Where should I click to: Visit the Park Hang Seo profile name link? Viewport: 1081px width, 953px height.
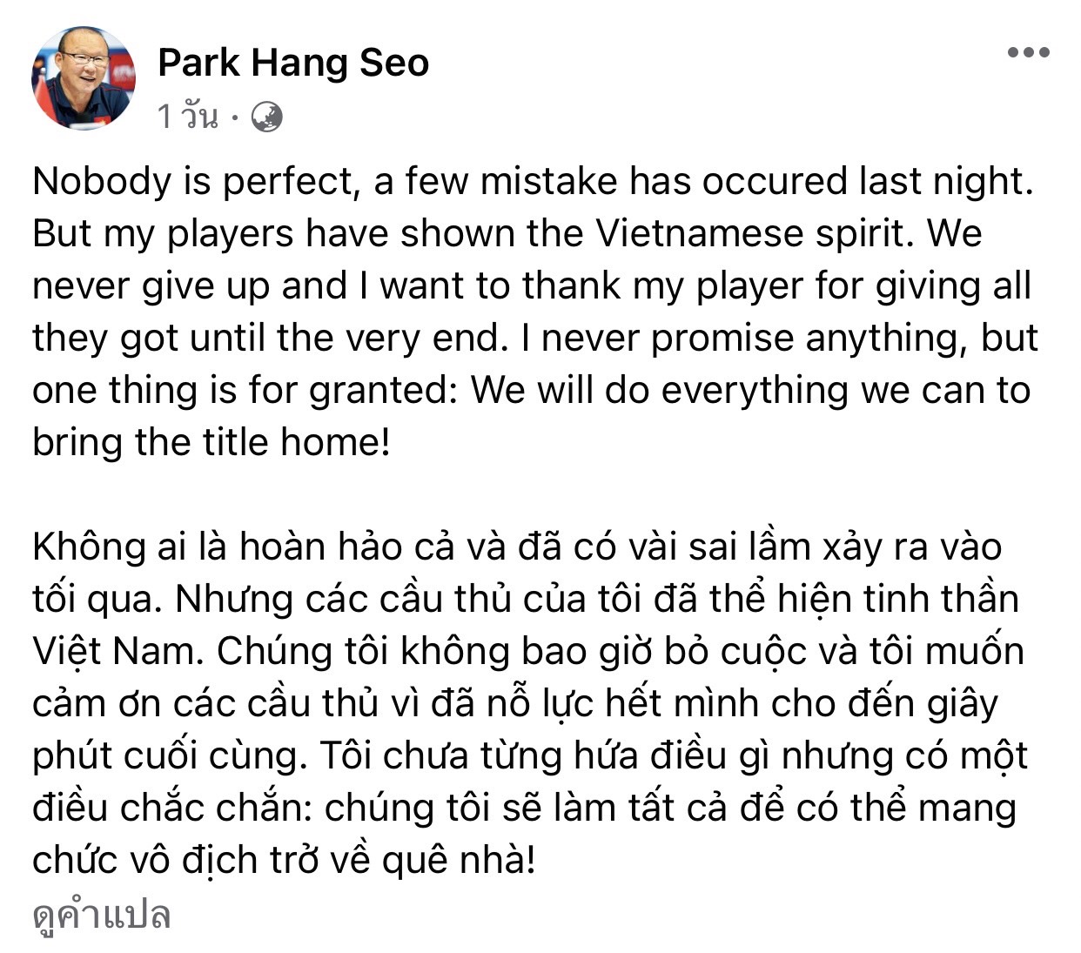point(293,63)
